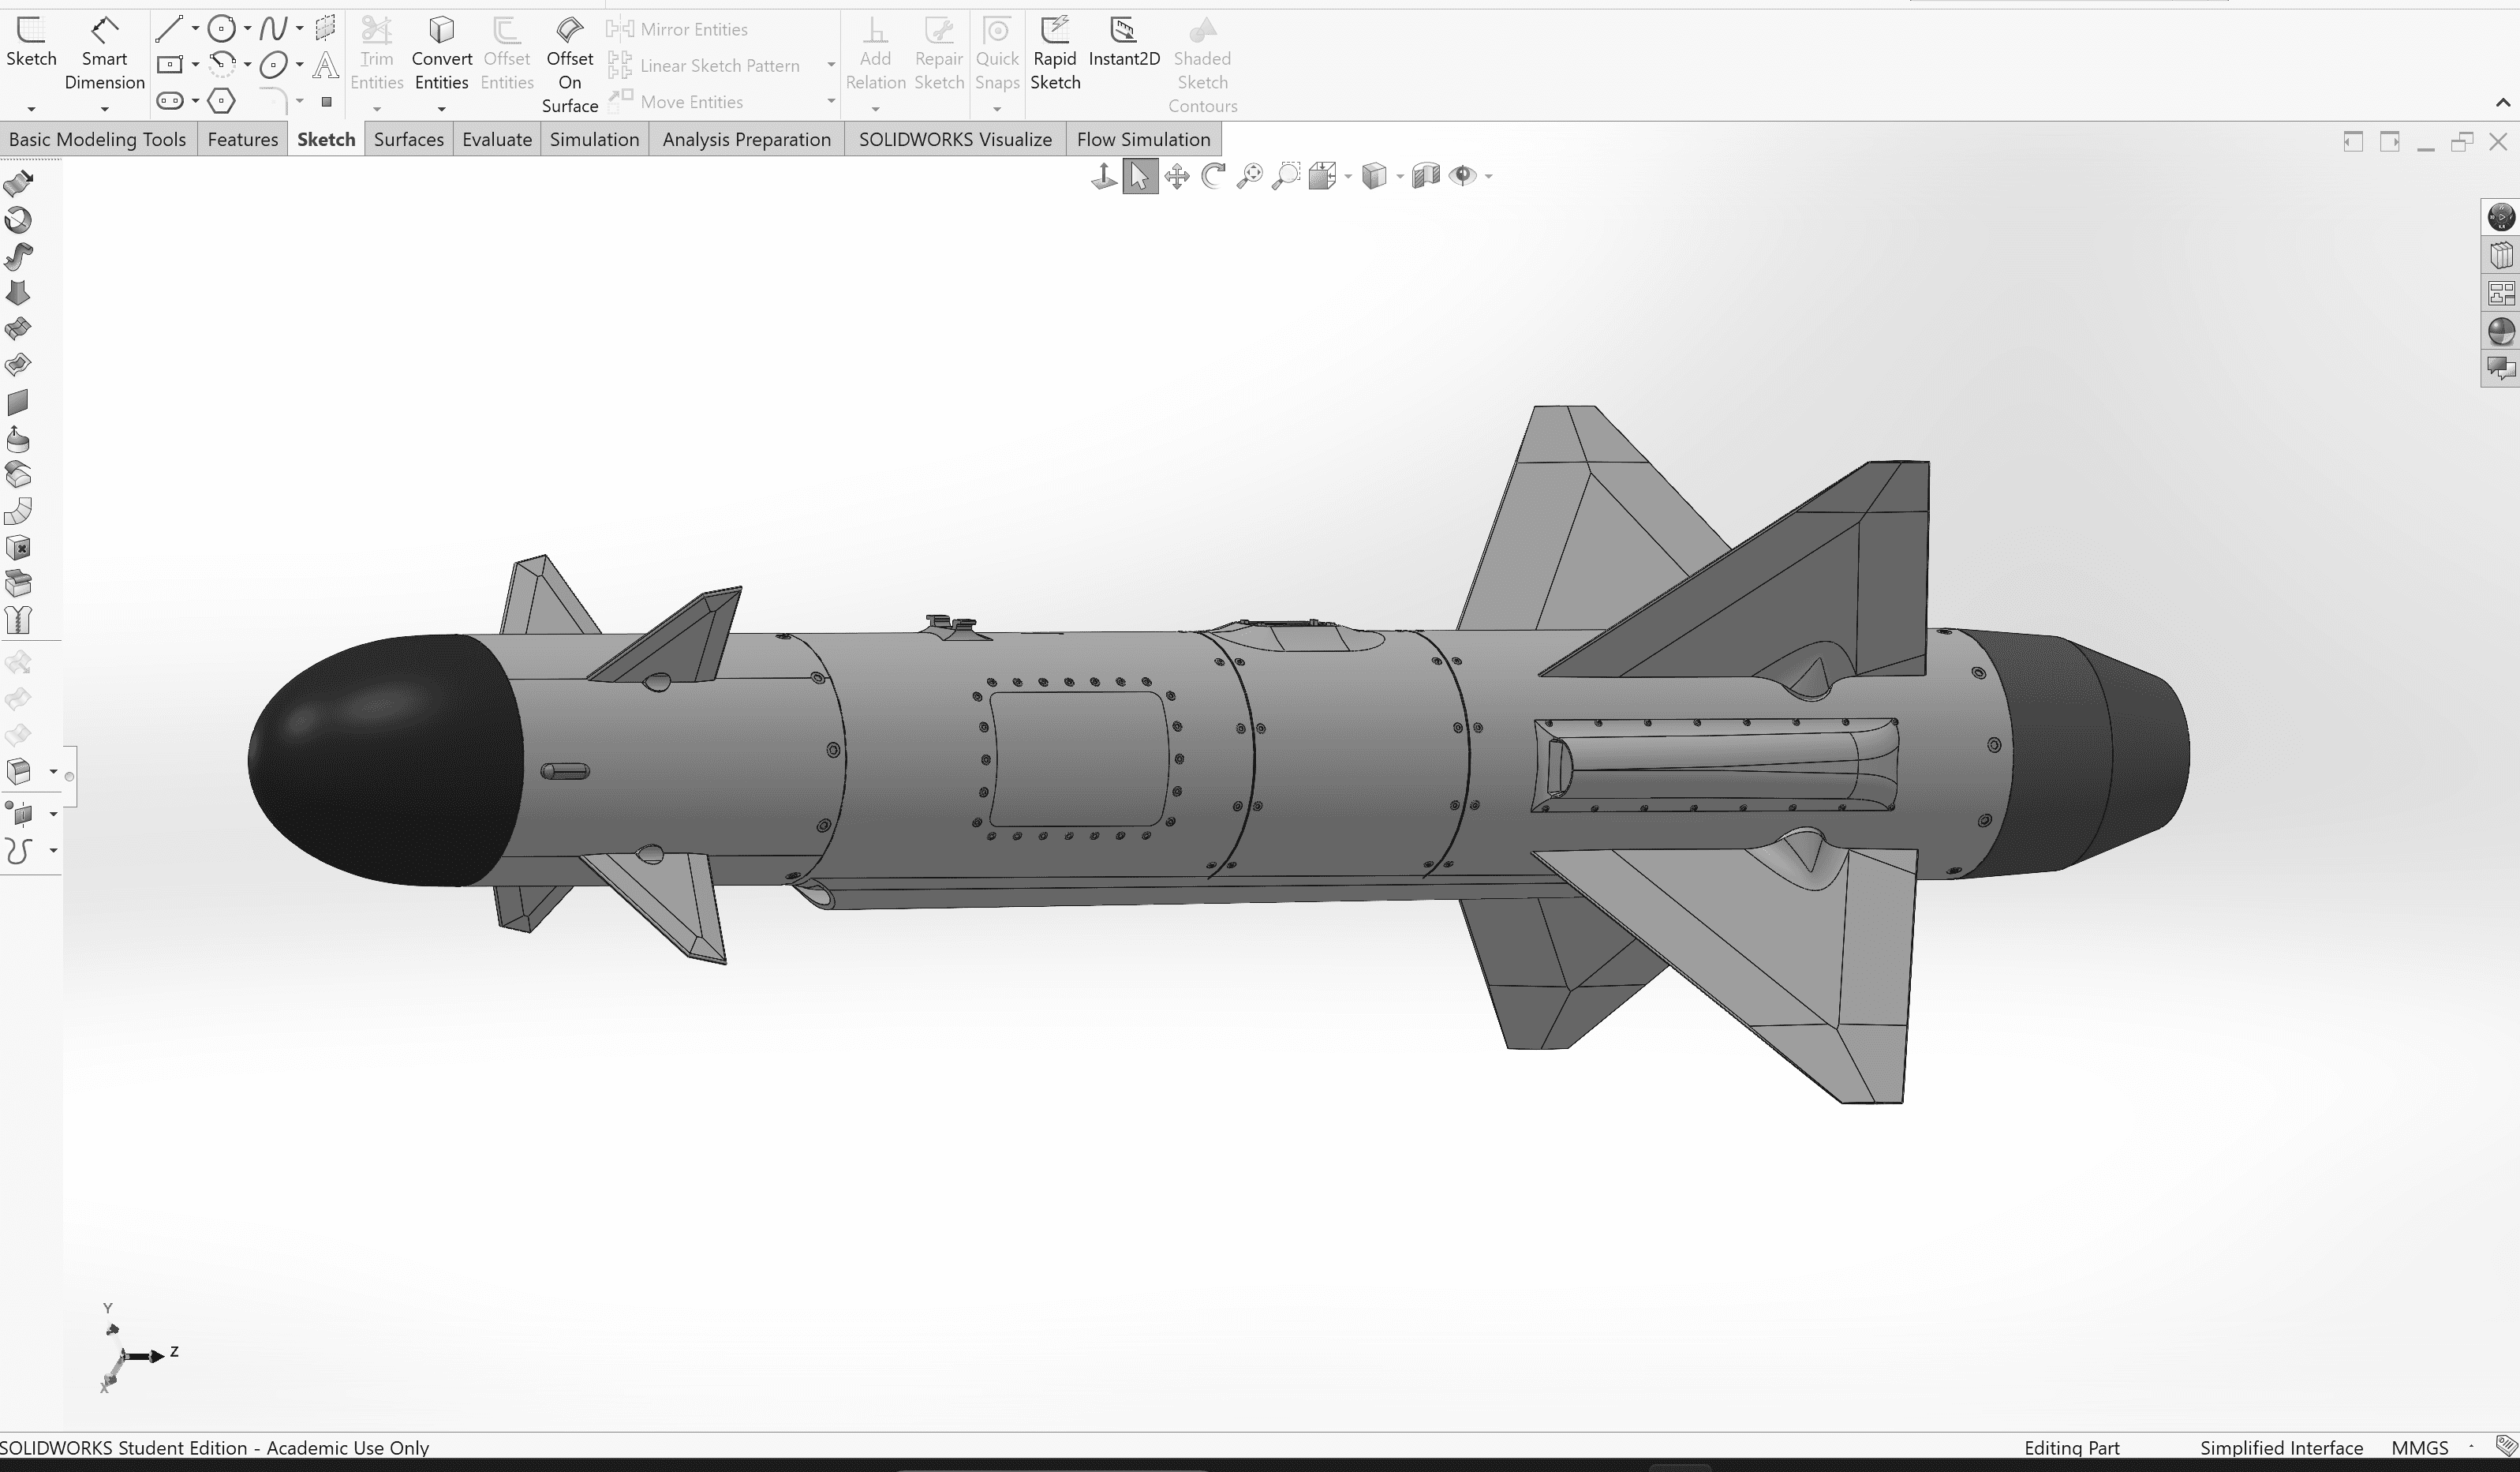This screenshot has height=1472, width=2520.
Task: Activate the Rotate View tool
Action: pos(1213,176)
